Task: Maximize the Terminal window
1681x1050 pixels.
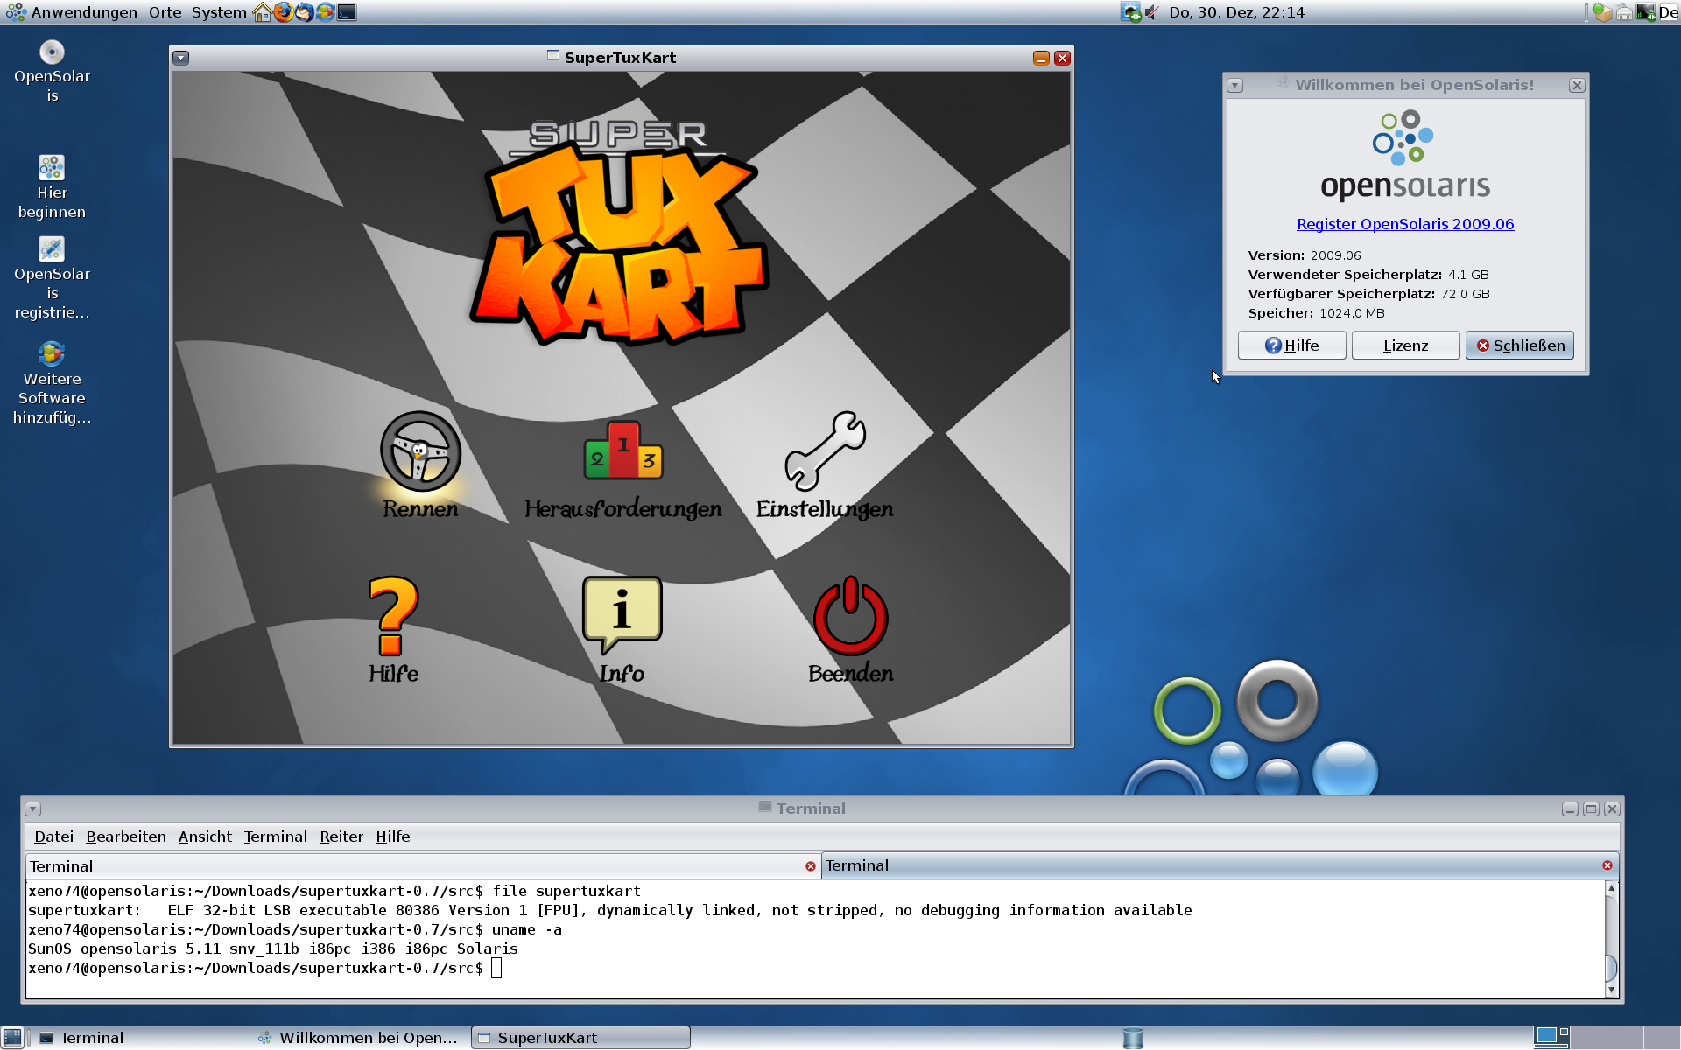Action: click(x=1591, y=808)
